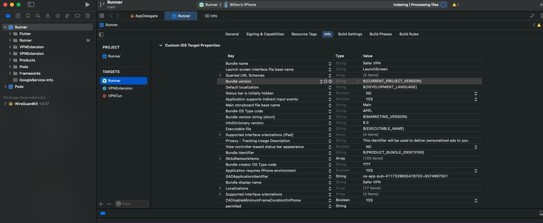The height and width of the screenshot is (223, 543).
Task: Expand the Flutter folder
Action: 10,34
